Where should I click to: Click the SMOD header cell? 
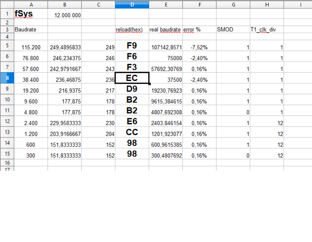(x=233, y=29)
